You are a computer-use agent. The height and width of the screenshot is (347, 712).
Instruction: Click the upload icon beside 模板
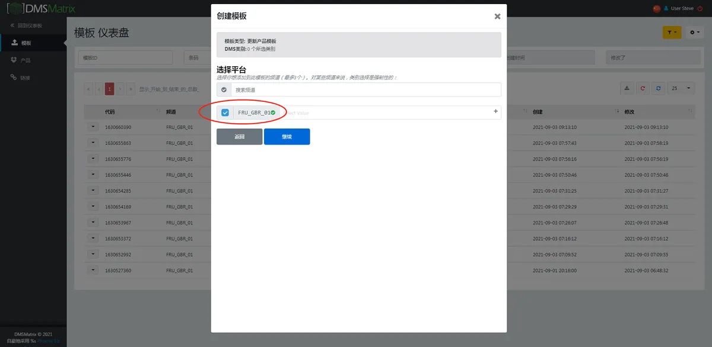14,43
